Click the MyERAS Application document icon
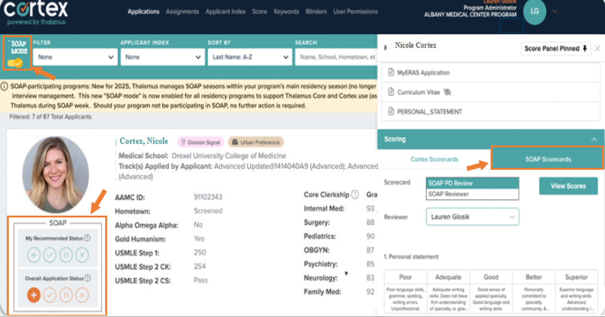This screenshot has height=317, width=605. (x=391, y=72)
